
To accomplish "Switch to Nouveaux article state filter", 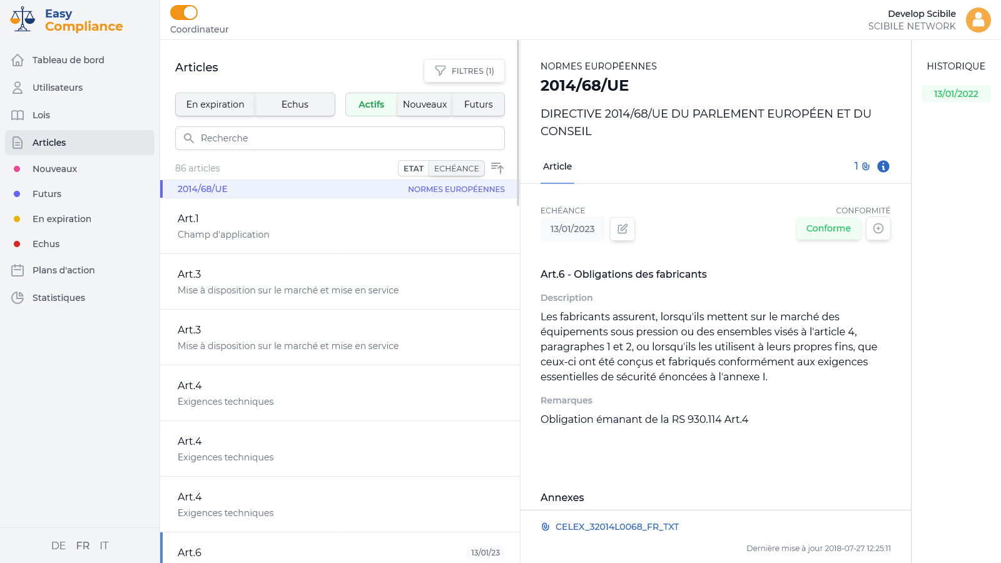I will click(424, 104).
